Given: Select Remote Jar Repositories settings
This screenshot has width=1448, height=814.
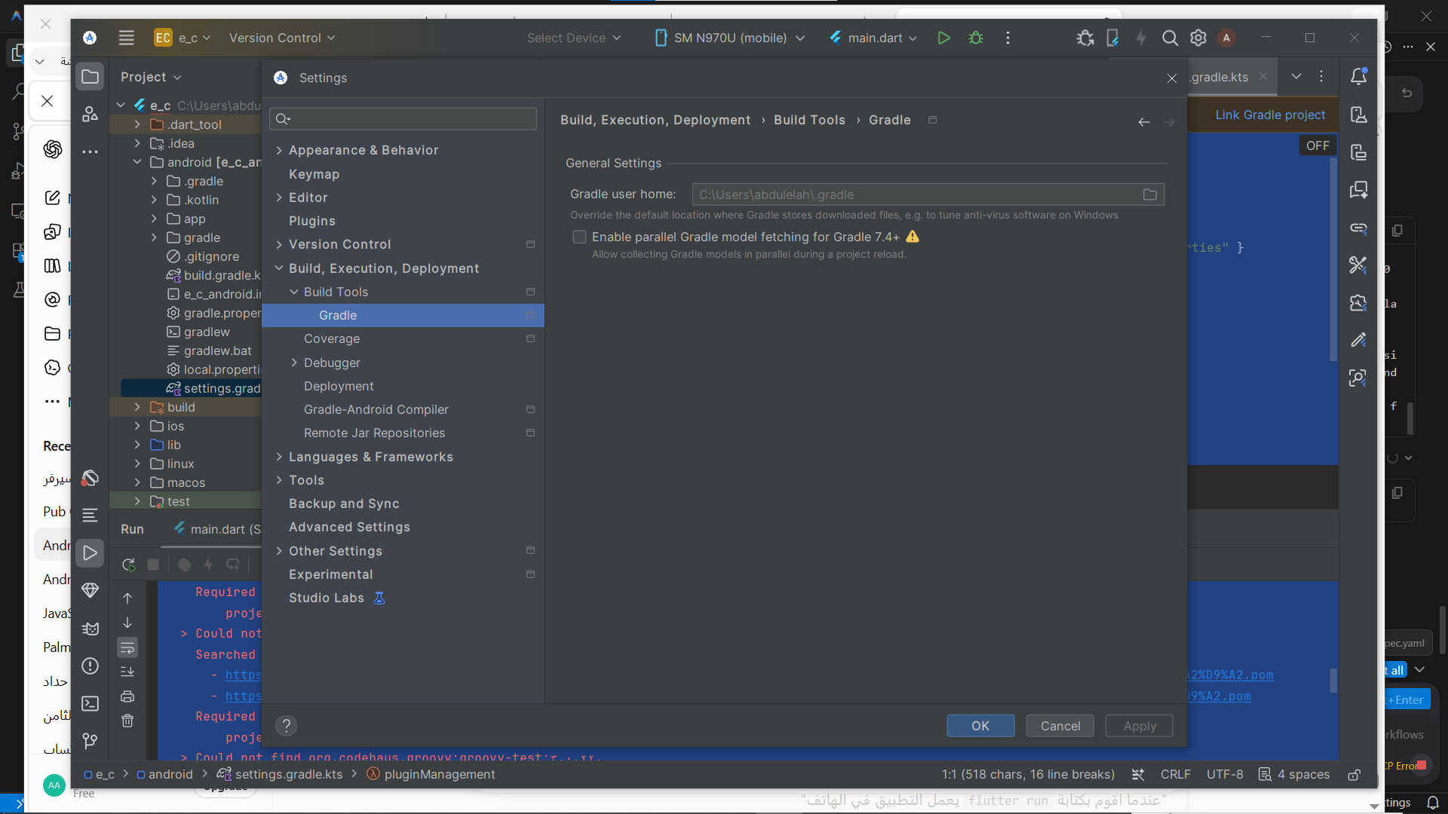Looking at the screenshot, I should click(375, 433).
